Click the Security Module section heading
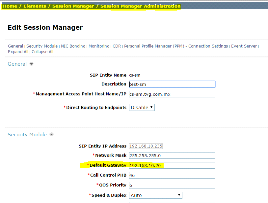This screenshot has width=268, height=203. click(x=27, y=134)
